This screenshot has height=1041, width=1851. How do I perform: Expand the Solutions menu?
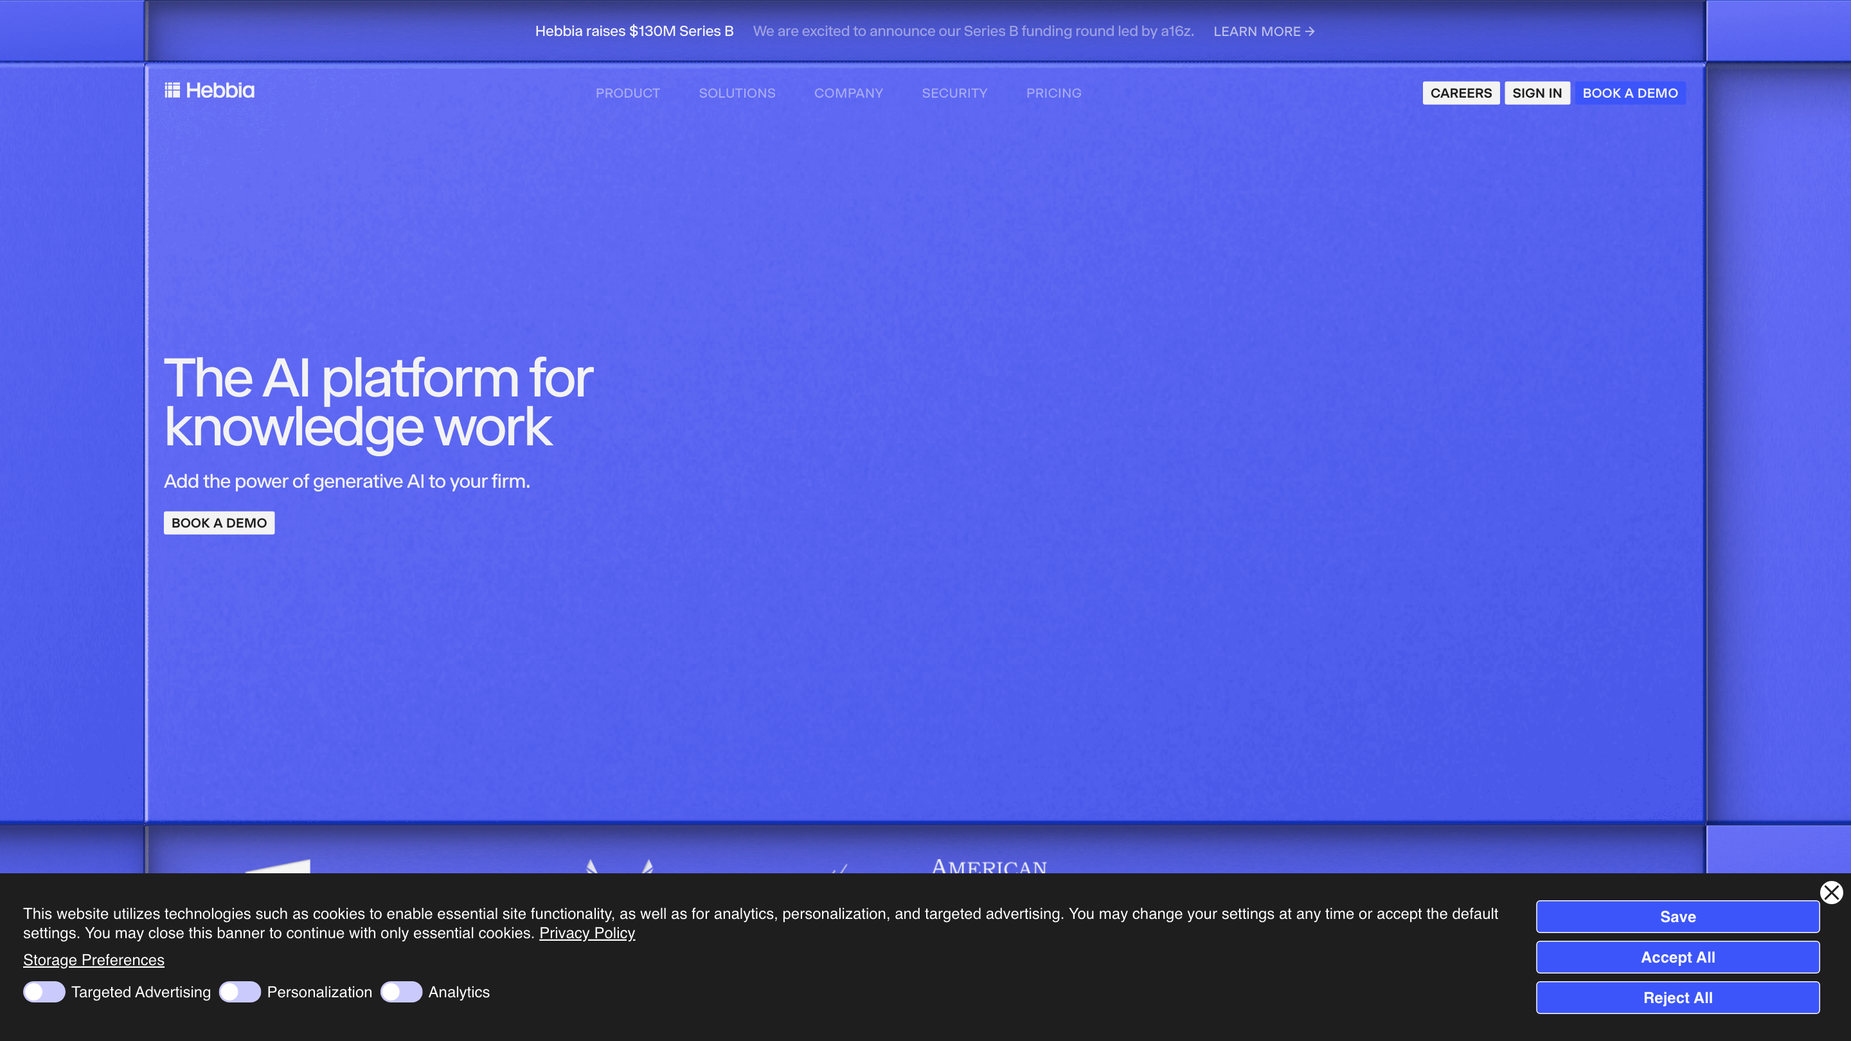tap(737, 93)
